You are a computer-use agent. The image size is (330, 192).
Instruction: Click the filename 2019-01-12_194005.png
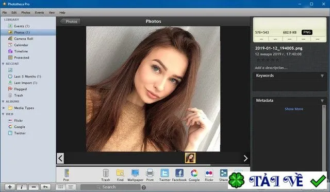pyautogui.click(x=278, y=48)
